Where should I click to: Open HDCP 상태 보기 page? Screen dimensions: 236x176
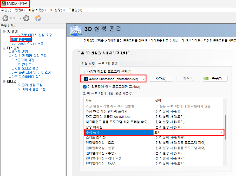tap(23, 64)
